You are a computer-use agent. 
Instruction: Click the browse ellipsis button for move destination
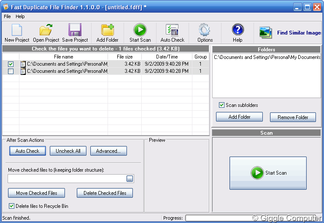click(x=130, y=179)
